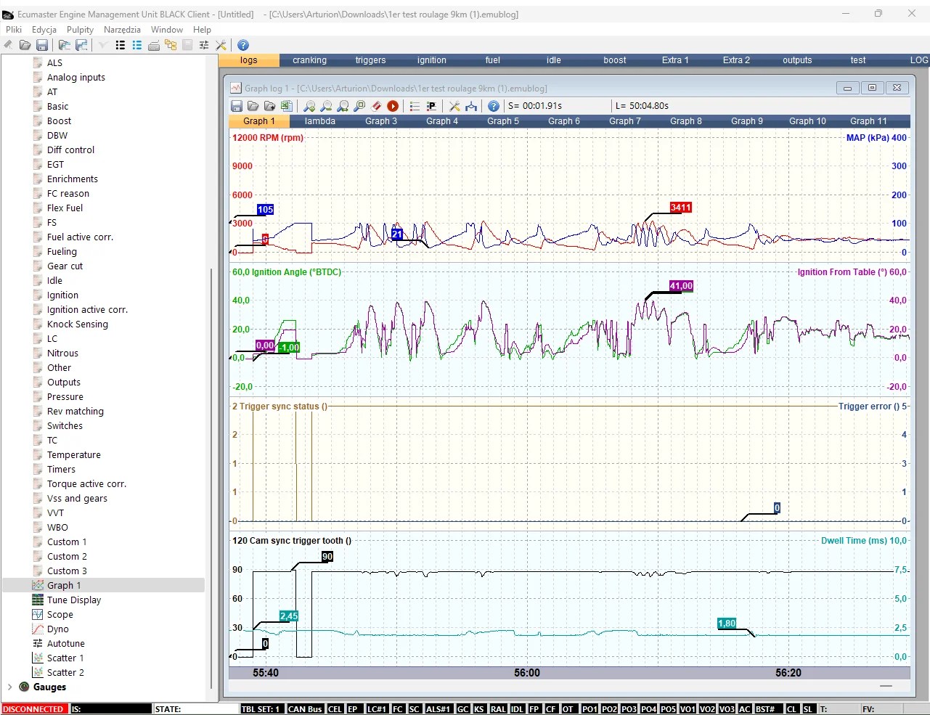Viewport: 930px width, 715px height.
Task: Open Tune Display in the tree
Action: pyautogui.click(x=74, y=600)
